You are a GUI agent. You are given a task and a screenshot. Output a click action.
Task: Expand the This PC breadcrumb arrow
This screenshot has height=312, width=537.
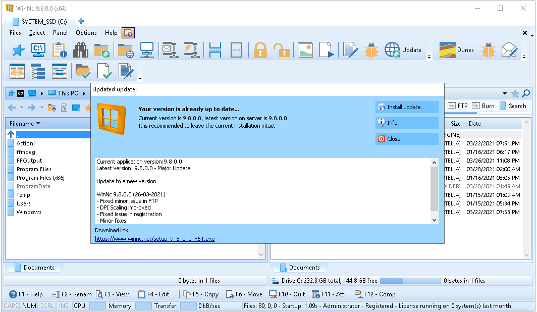(84, 93)
